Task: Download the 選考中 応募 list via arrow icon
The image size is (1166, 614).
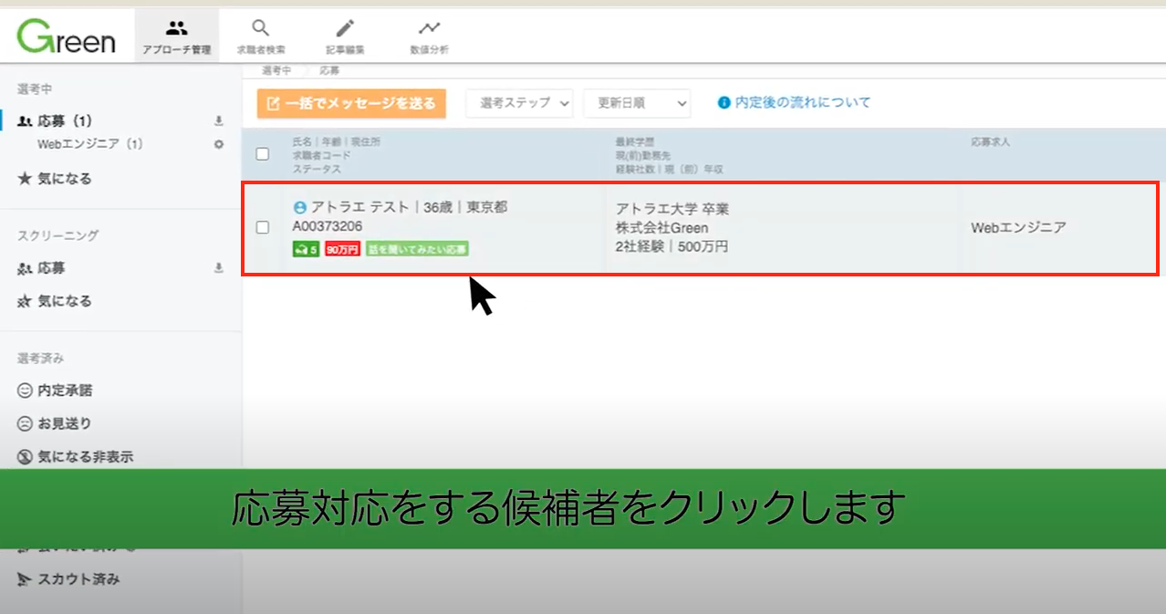Action: tap(218, 120)
